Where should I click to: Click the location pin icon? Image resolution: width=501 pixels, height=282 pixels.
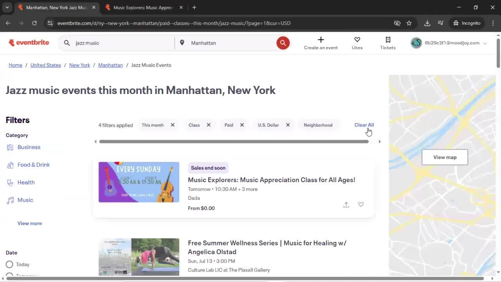click(x=182, y=43)
